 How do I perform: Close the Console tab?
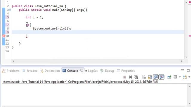81,71
